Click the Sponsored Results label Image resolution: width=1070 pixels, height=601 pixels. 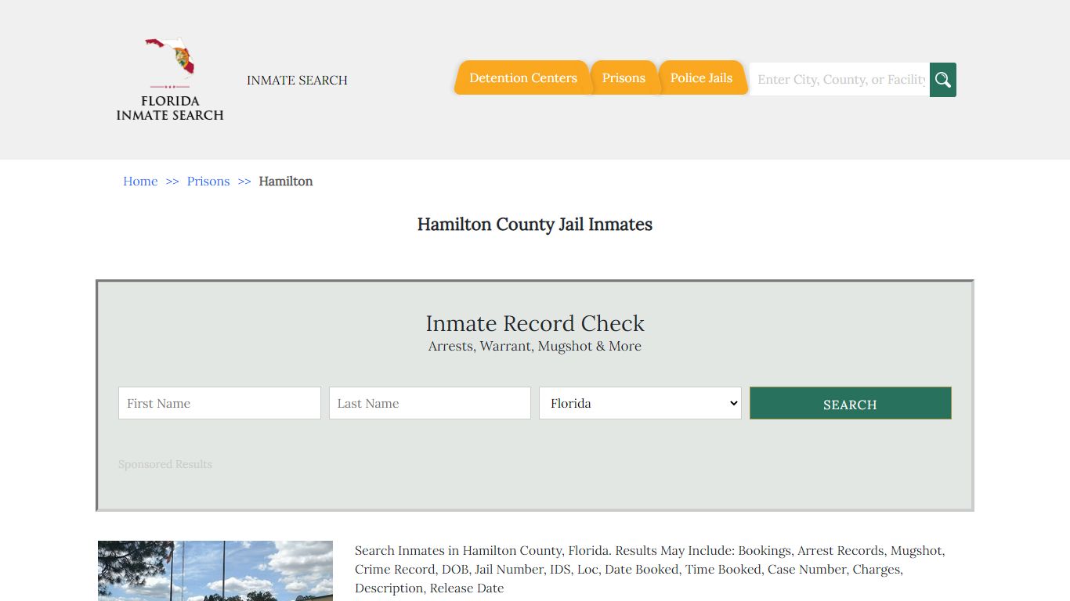(x=165, y=464)
